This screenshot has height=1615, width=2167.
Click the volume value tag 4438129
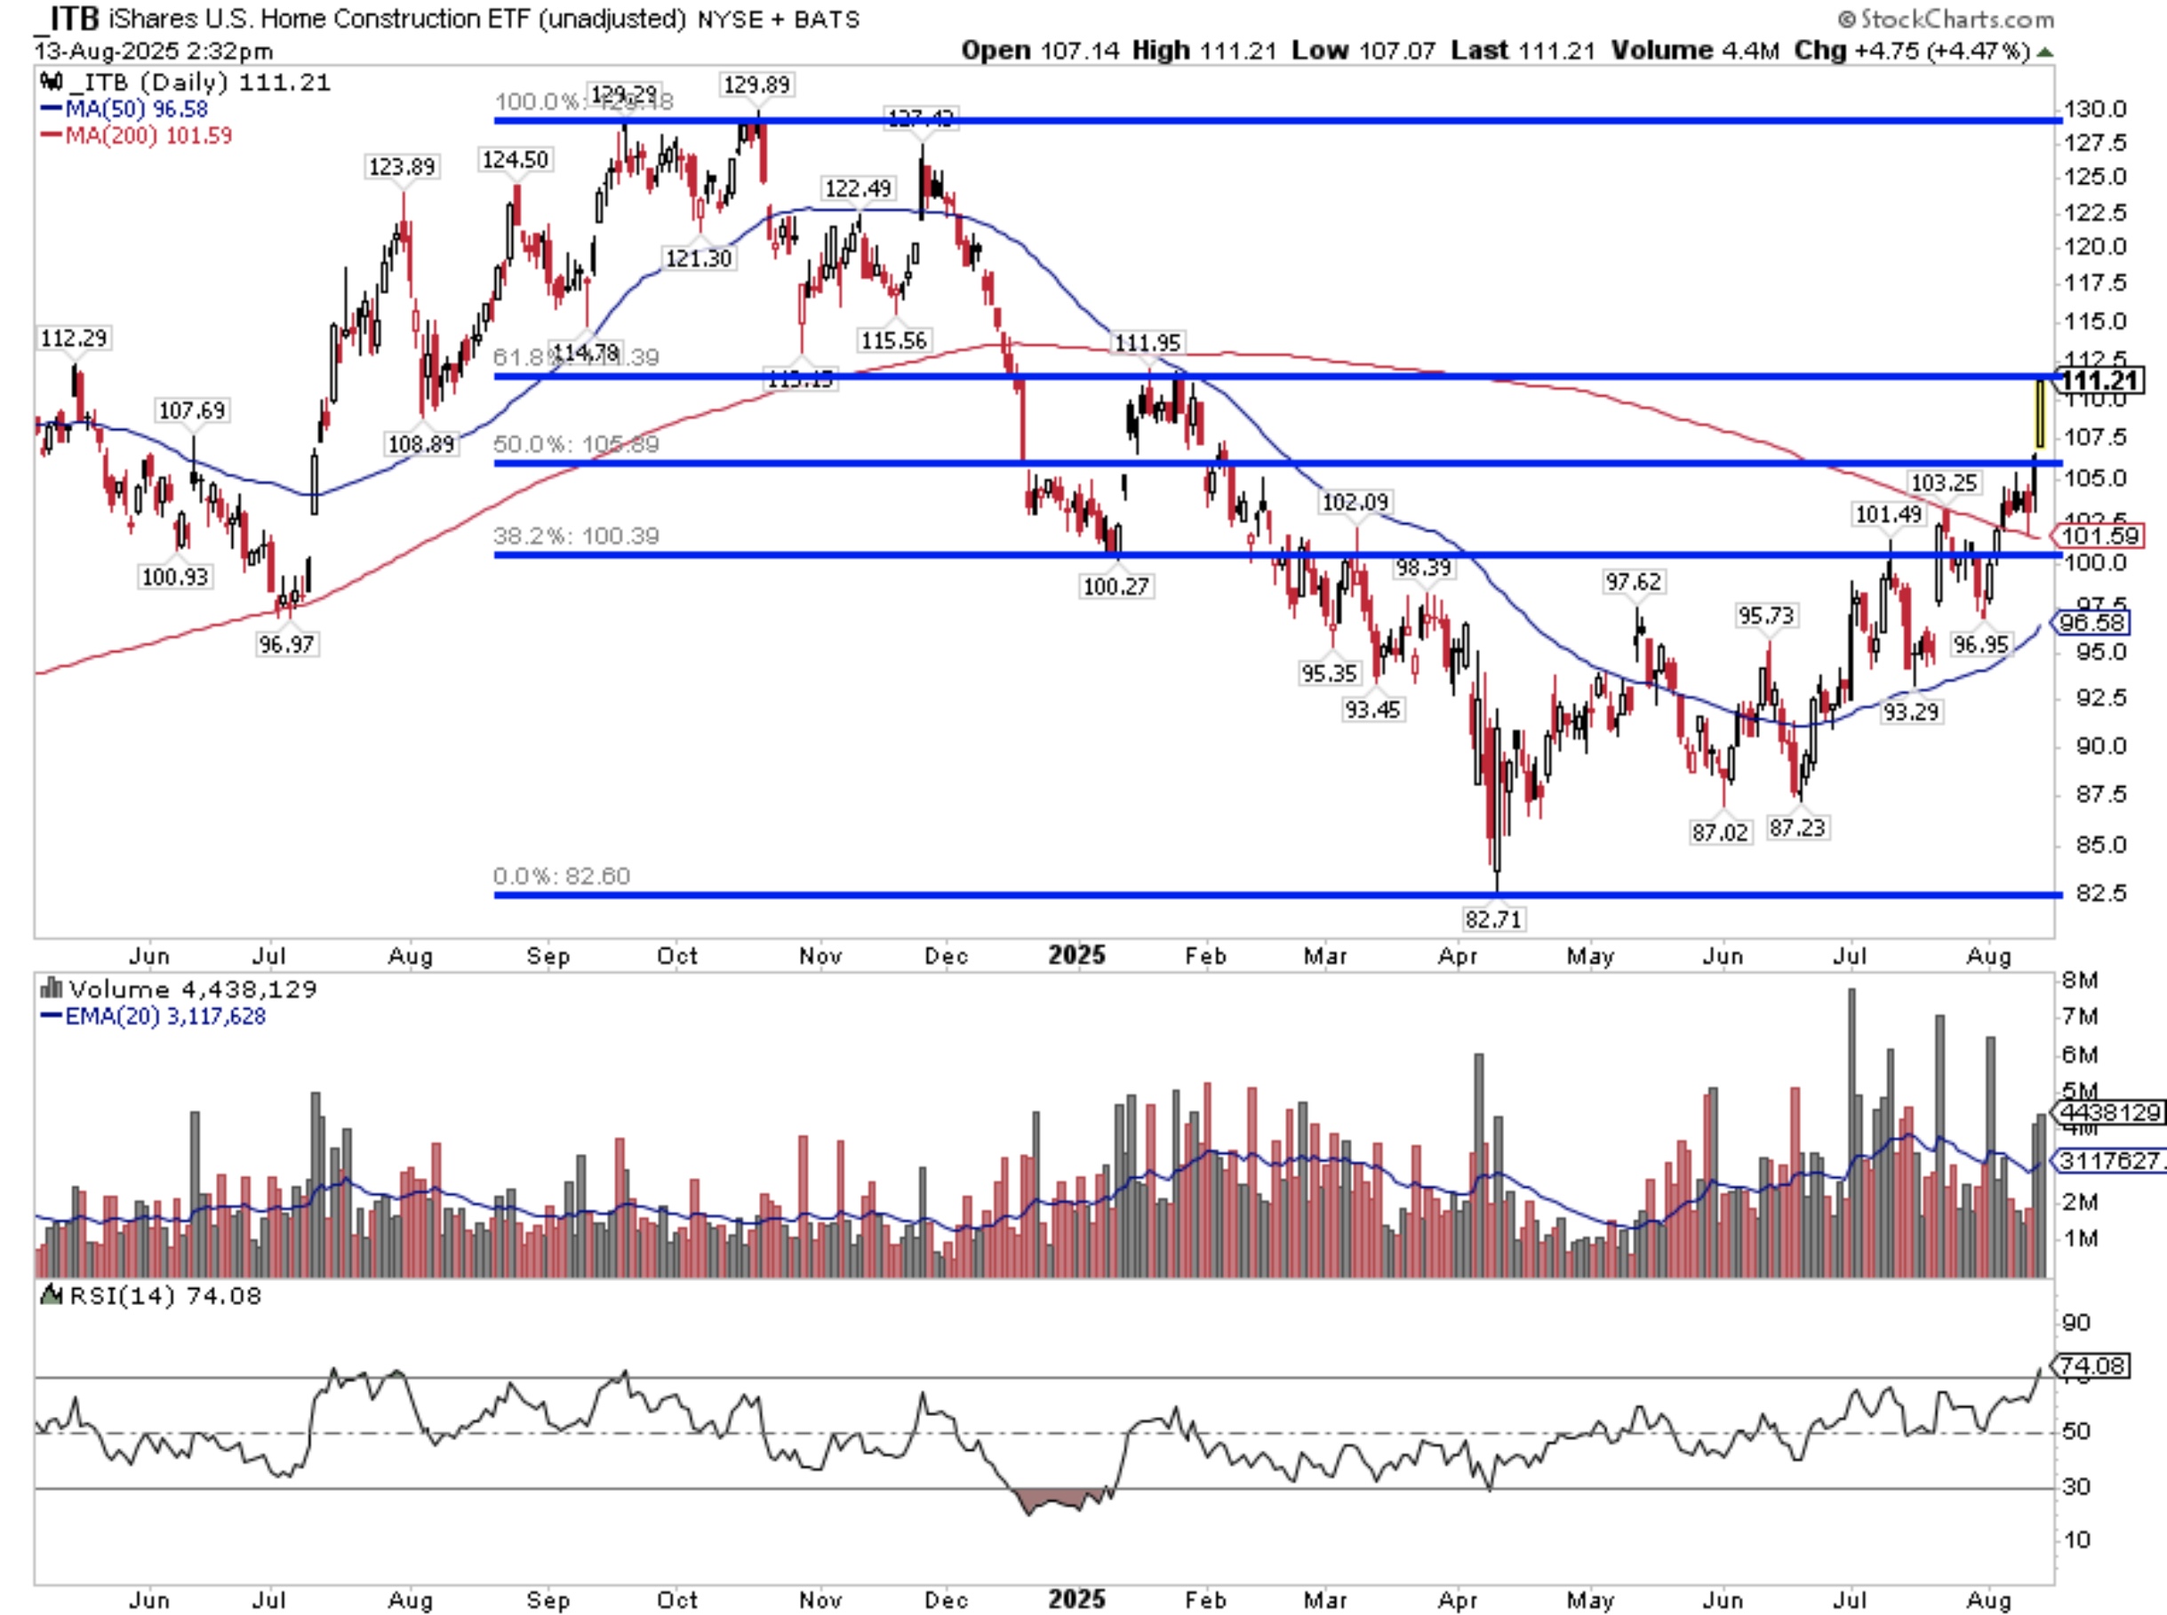(x=2109, y=1112)
